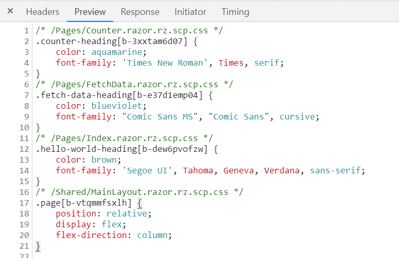The image size is (399, 258).
Task: Click the Tahoma font name
Action: pos(198,171)
